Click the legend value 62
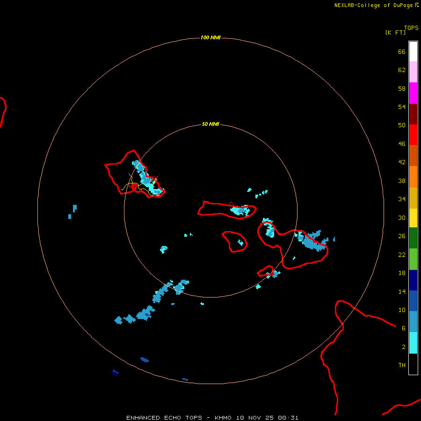421x421 pixels. [402, 70]
